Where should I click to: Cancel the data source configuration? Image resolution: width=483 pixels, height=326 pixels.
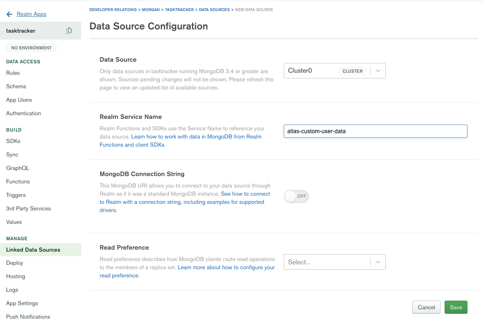click(426, 307)
